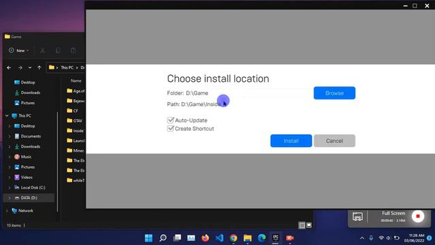This screenshot has width=435, height=245.
Task: Select pinned Desktop in Quick access
Action: [24, 82]
